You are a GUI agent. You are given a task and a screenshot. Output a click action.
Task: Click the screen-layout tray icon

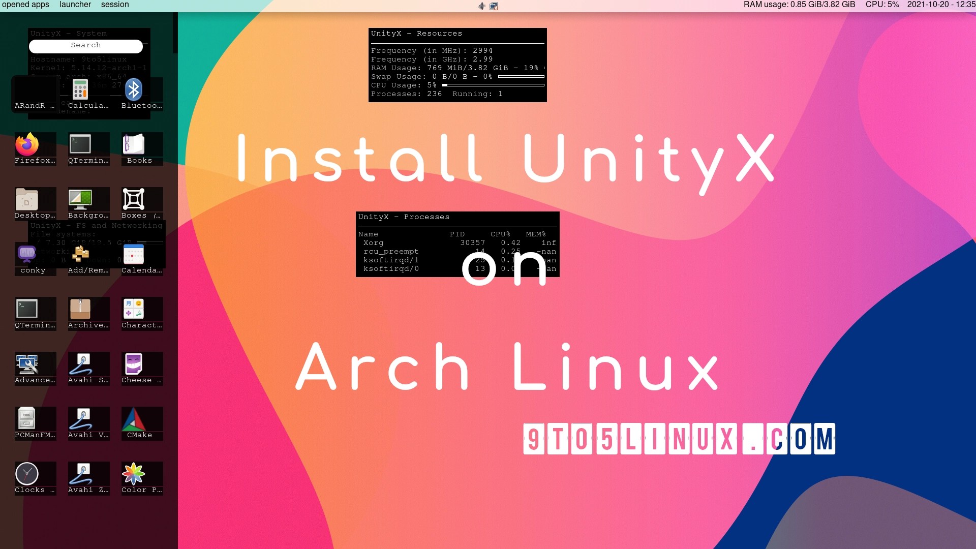[x=493, y=6]
